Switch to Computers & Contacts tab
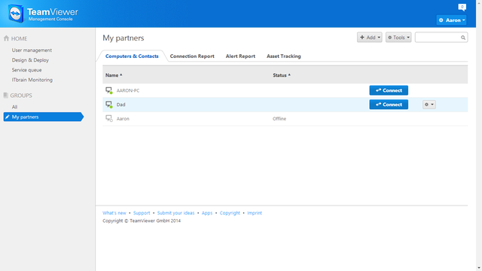 coord(132,56)
